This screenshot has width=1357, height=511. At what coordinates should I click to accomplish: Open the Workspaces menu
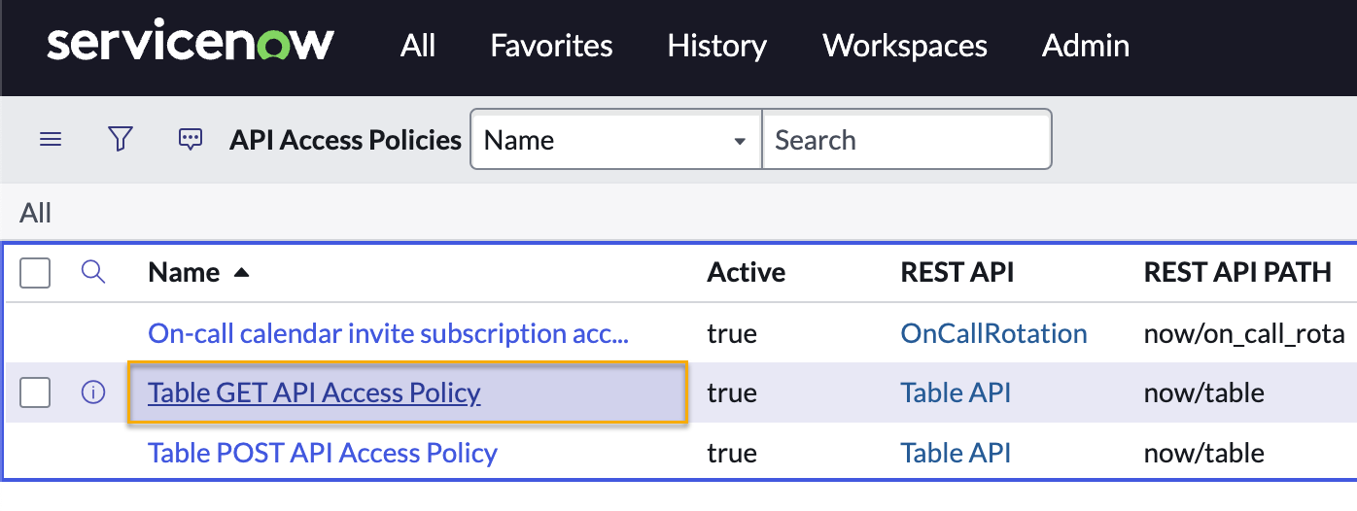pos(904,46)
